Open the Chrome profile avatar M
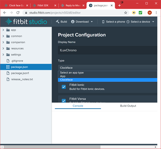This screenshot has width=161, height=149. click(x=150, y=13)
